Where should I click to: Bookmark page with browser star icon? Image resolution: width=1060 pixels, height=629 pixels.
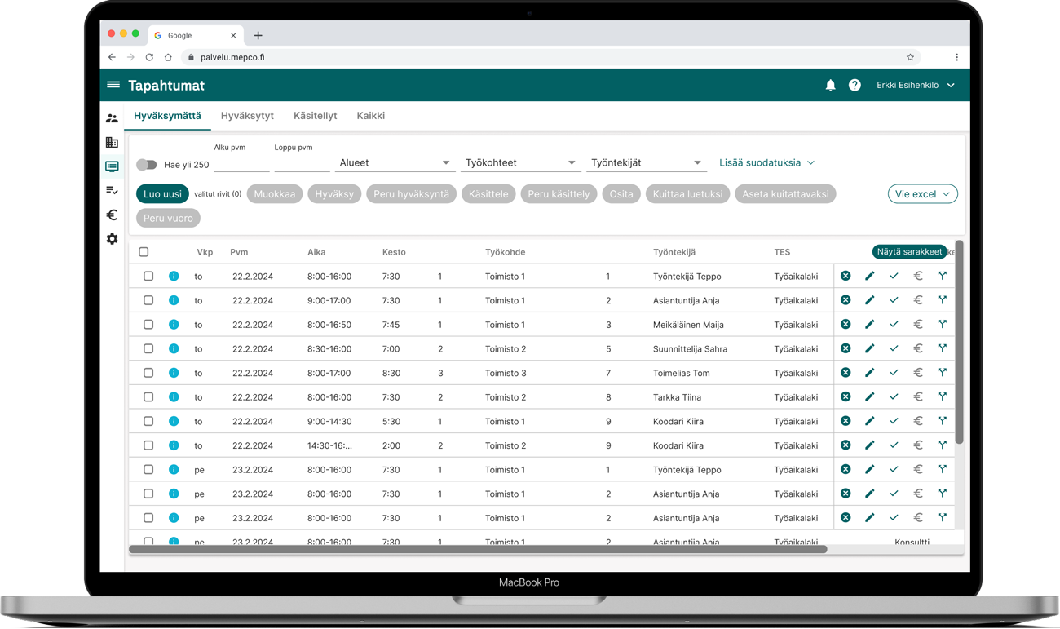910,57
